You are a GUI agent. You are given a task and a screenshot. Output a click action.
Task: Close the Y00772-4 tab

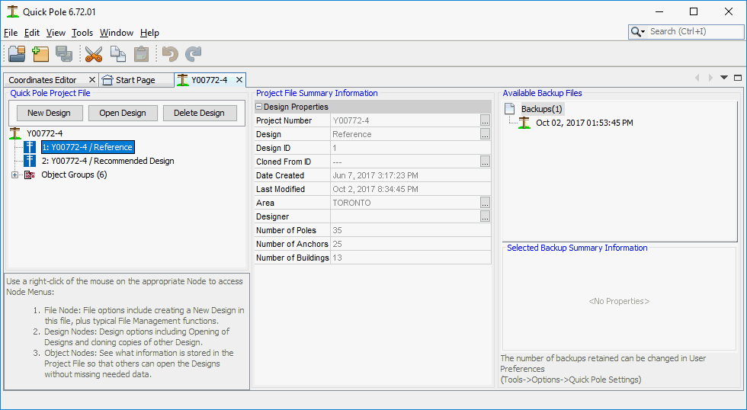click(x=239, y=80)
